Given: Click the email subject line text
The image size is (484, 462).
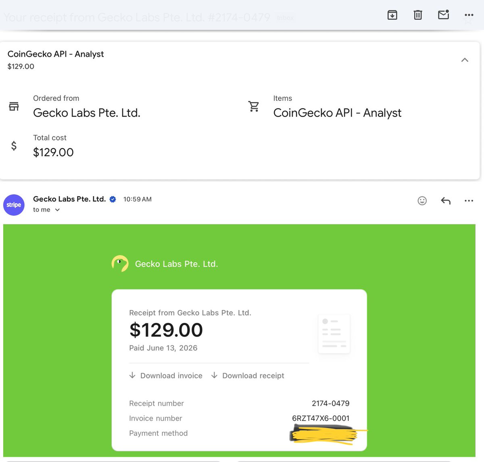Looking at the screenshot, I should 137,18.
